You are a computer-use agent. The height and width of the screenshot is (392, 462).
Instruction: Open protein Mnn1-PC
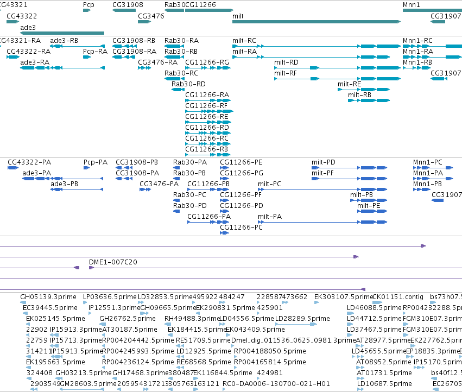tap(428, 162)
